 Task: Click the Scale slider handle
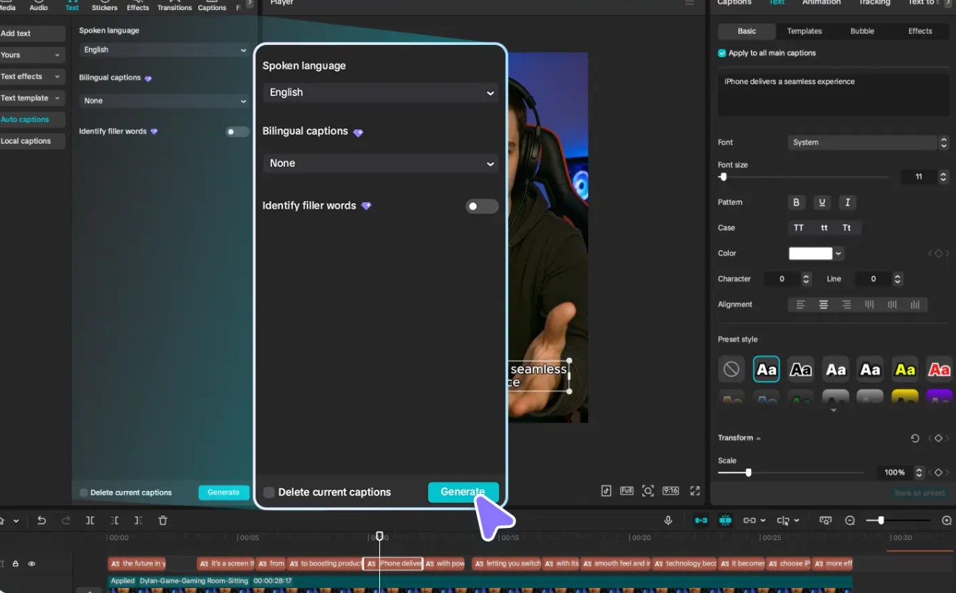(748, 472)
